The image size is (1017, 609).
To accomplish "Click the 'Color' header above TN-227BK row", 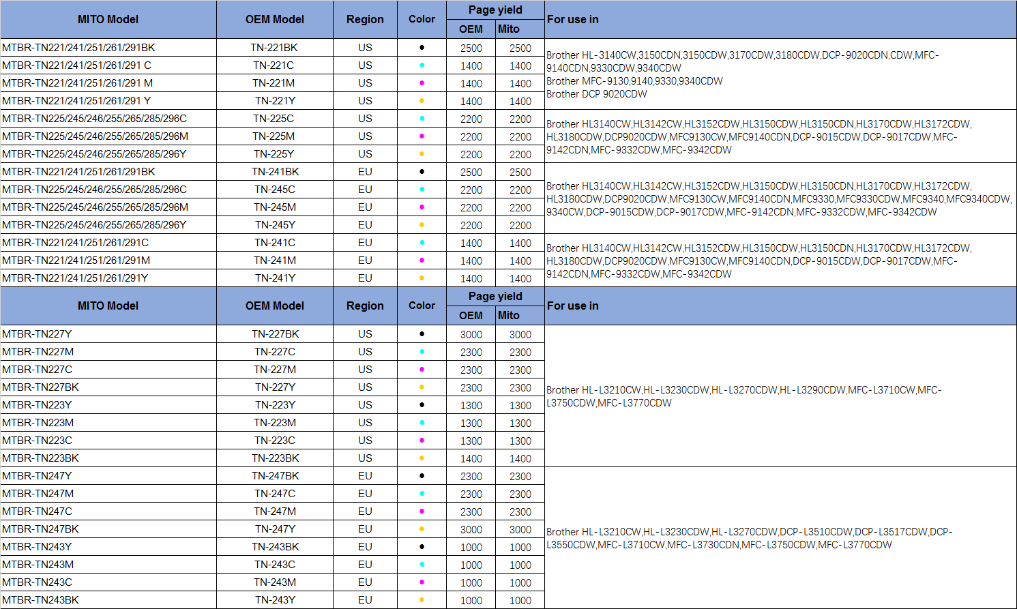I will coord(422,306).
